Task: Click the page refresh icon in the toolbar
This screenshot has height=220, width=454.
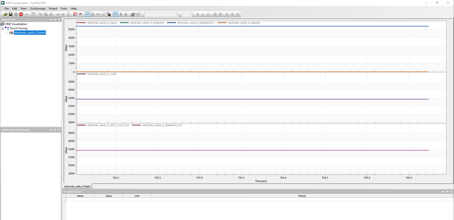Action: click(x=68, y=14)
